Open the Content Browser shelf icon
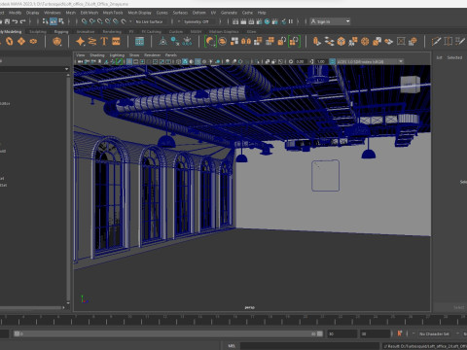The image size is (467, 350). click(139, 42)
